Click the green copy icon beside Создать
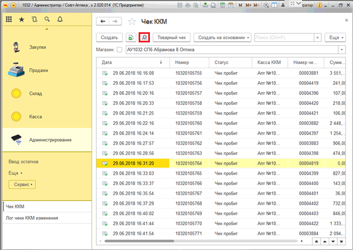The image size is (353, 250). tap(131, 37)
